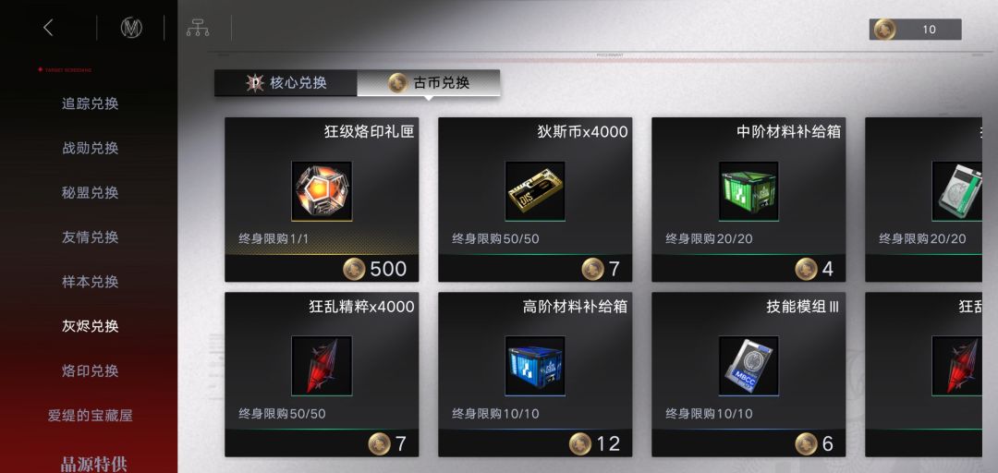Open 战勋兑换 in the sidebar
This screenshot has height=473, width=998.
click(x=90, y=149)
